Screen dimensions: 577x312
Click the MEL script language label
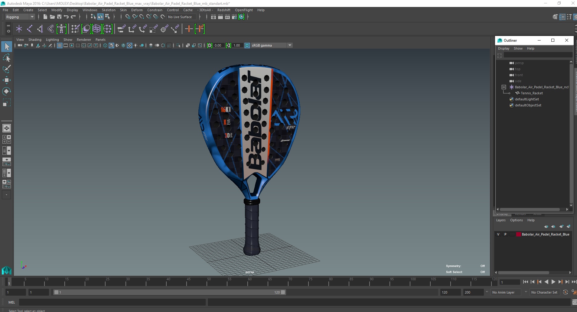click(x=11, y=302)
